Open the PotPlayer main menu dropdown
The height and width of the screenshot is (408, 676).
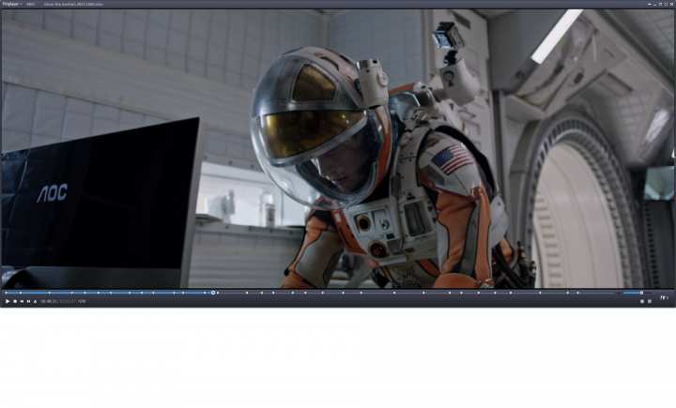pos(12,4)
